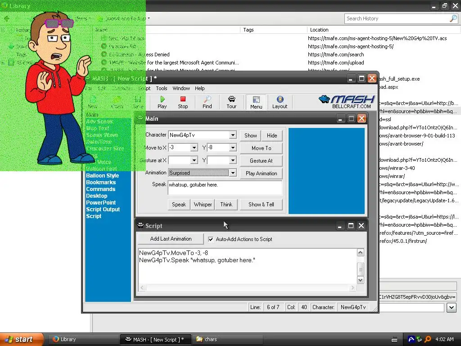Expand the Character dropdown showing NewG4pTv
The width and height of the screenshot is (461, 346).
click(x=233, y=135)
